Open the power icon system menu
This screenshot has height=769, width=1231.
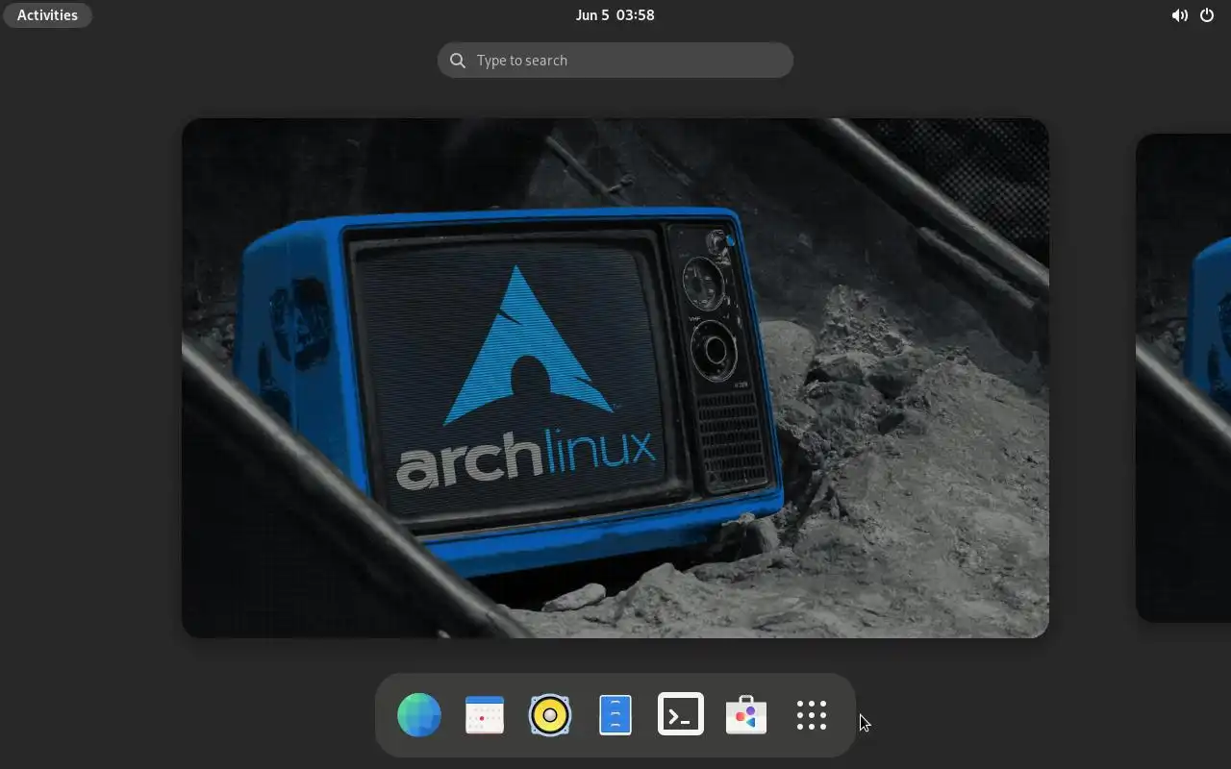tap(1207, 15)
